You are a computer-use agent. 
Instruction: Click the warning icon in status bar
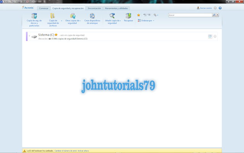tap(24, 151)
